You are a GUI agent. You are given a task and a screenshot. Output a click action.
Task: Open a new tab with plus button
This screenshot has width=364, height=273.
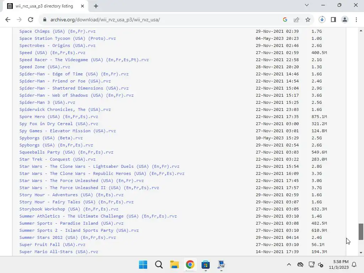[96, 6]
